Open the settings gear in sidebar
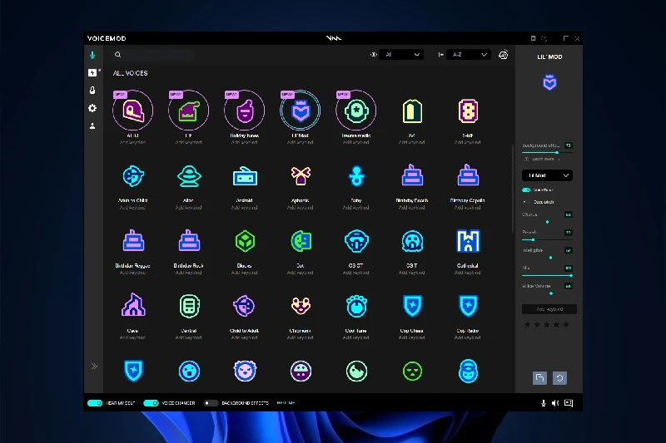The height and width of the screenshot is (443, 666). [92, 108]
